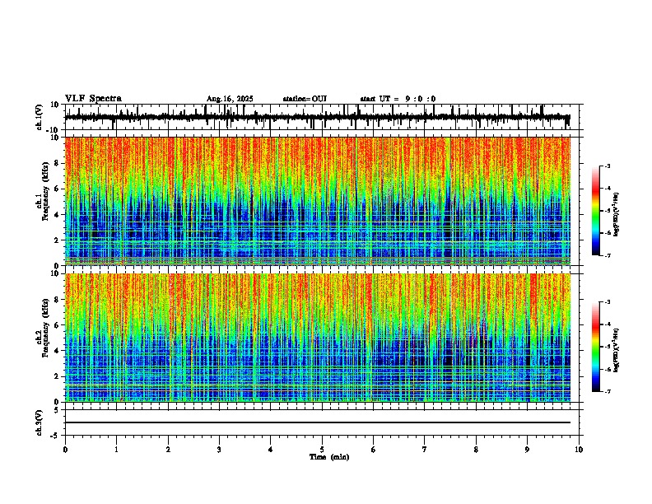Select the "start UT = 9 : 0 : 0" text
This screenshot has height=504, width=652.
(398, 99)
